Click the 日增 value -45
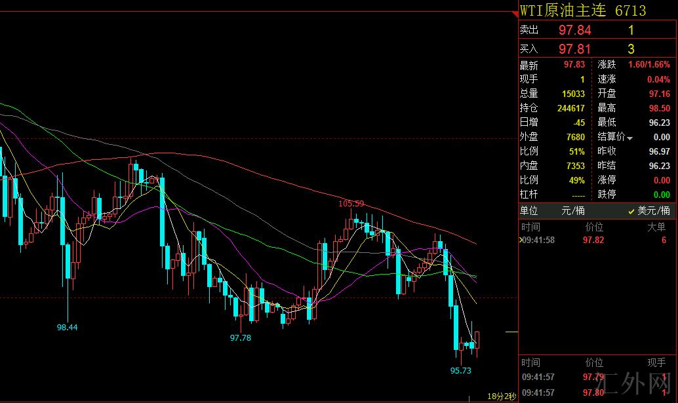 (579, 123)
